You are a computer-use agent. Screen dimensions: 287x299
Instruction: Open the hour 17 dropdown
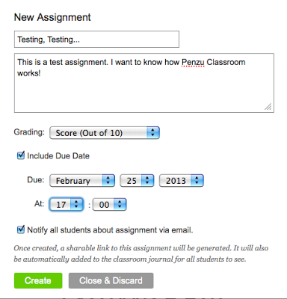point(67,205)
